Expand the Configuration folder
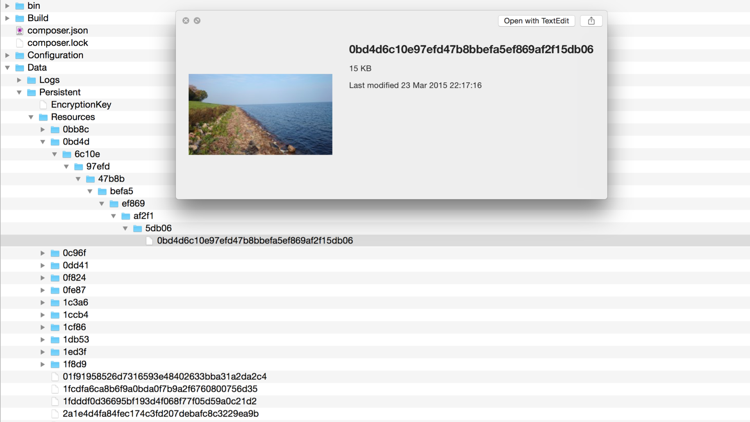This screenshot has height=422, width=750. tap(7, 55)
